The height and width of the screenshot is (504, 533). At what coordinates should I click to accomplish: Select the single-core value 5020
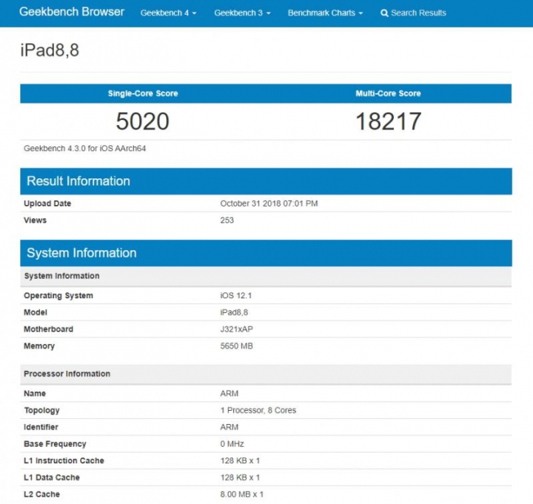[142, 121]
